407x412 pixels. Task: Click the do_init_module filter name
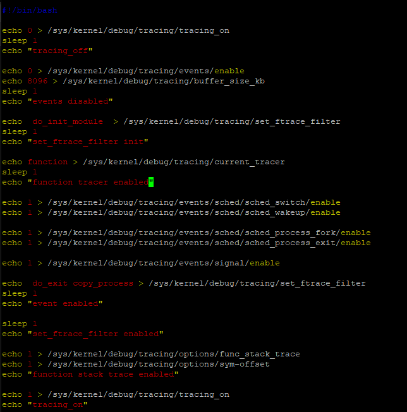68,122
